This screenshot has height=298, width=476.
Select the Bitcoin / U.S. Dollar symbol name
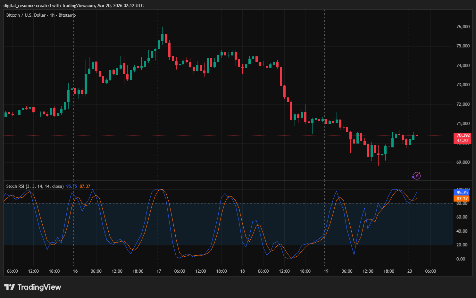(26, 15)
